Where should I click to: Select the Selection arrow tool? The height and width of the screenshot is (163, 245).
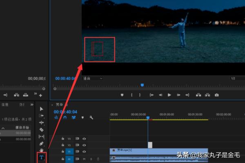[x=41, y=109]
